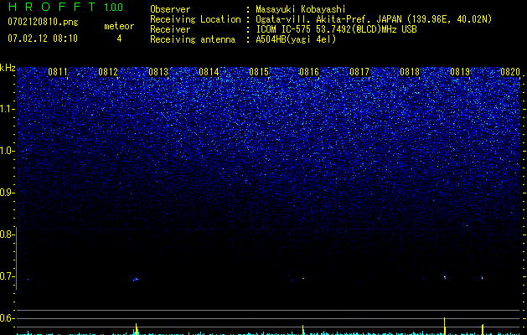Click the 0811 time marker
The image size is (527, 335).
58,72
